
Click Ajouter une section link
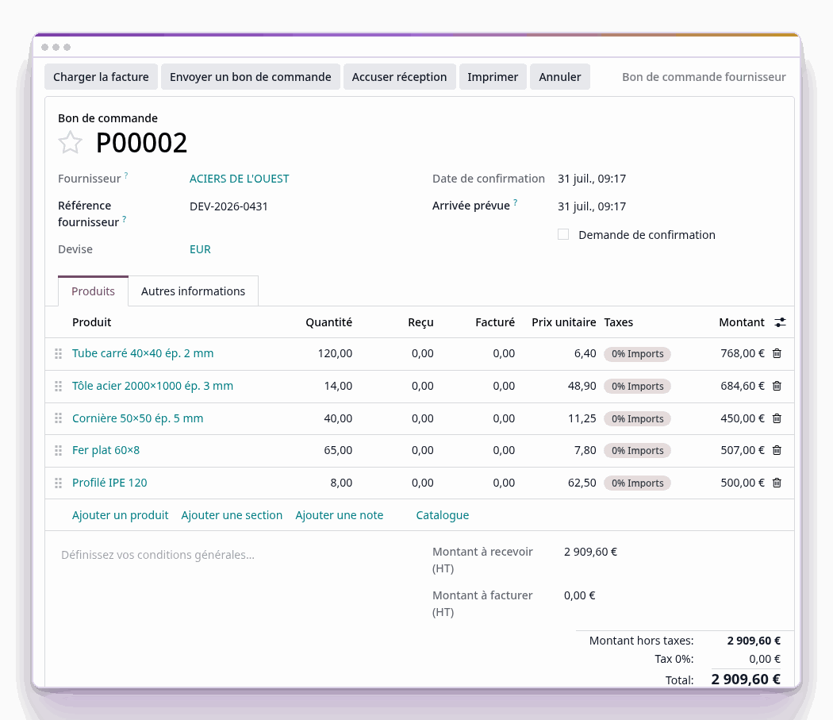[232, 515]
